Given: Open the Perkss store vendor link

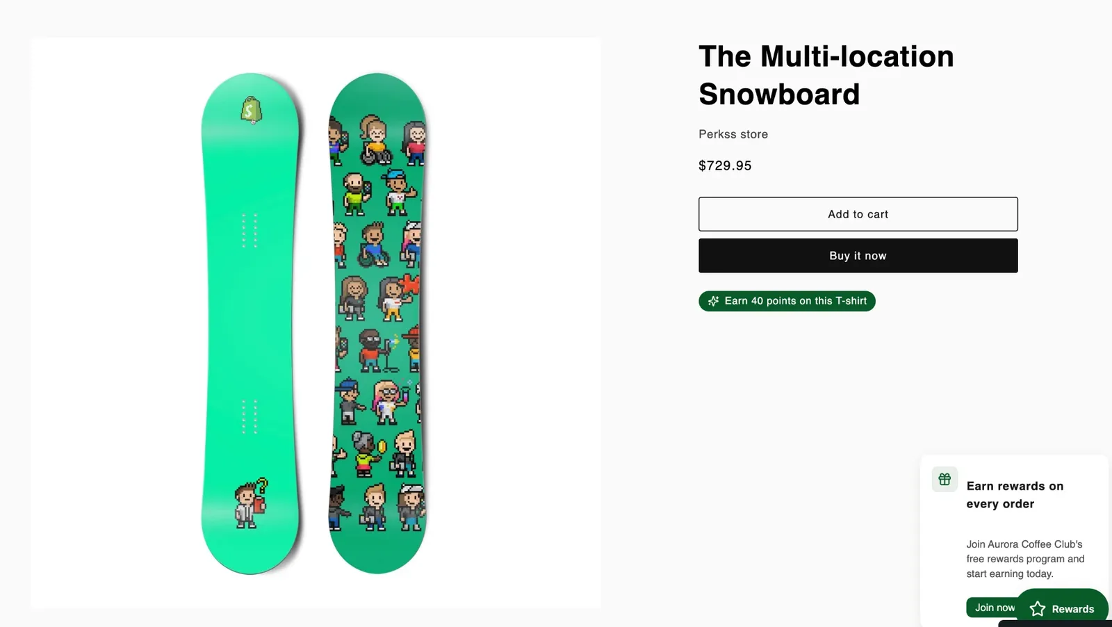Looking at the screenshot, I should point(733,134).
